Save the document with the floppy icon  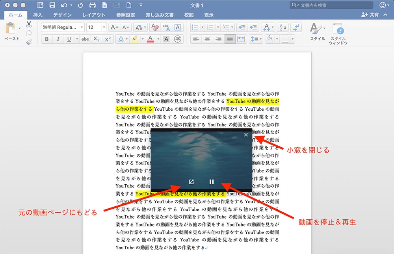tap(52, 5)
